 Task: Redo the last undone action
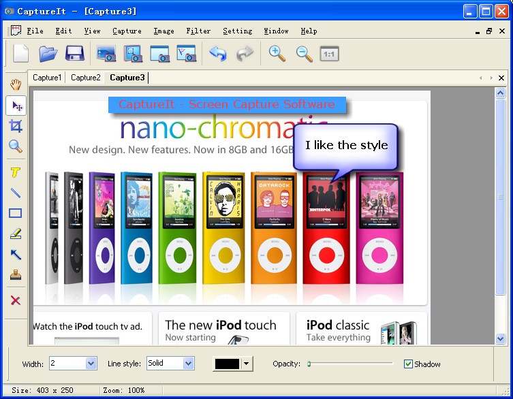point(245,53)
